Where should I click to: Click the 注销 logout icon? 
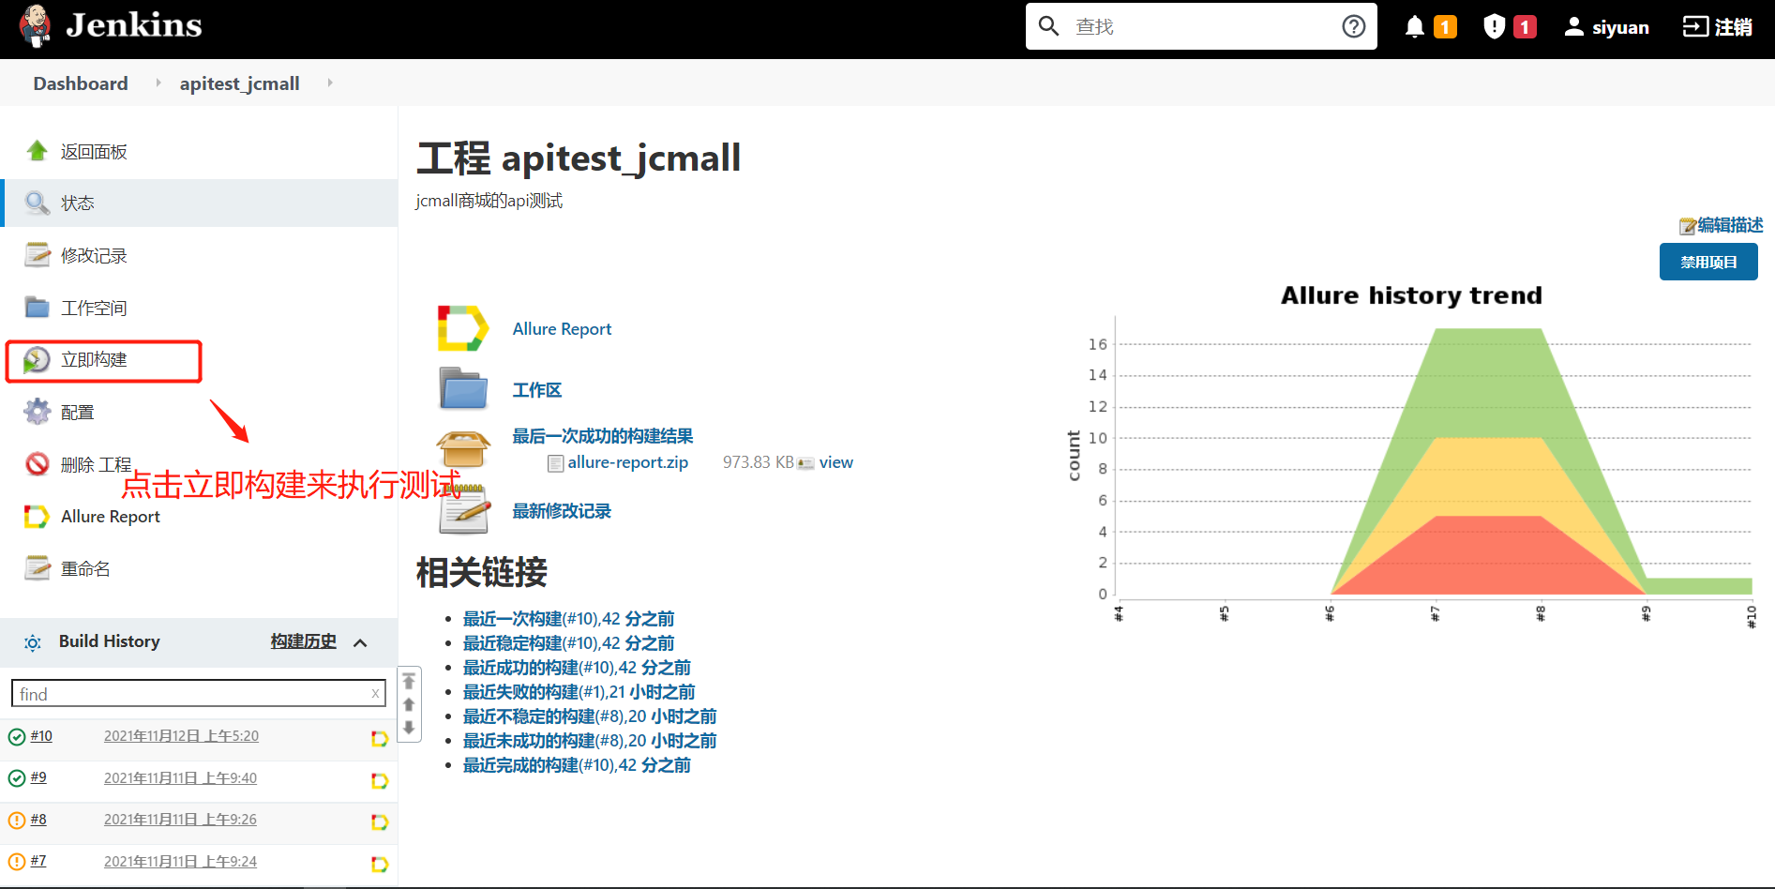pos(1695,26)
